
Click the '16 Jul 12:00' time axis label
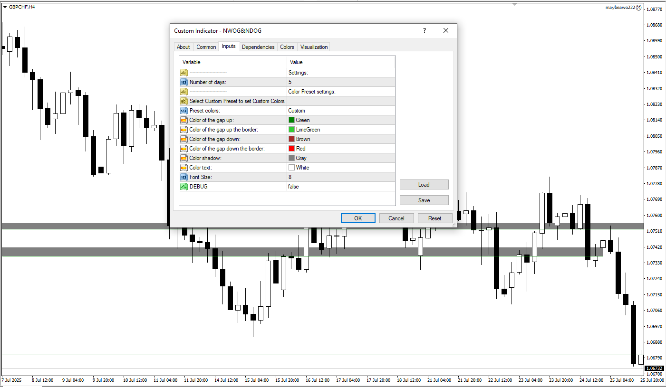tap(318, 380)
